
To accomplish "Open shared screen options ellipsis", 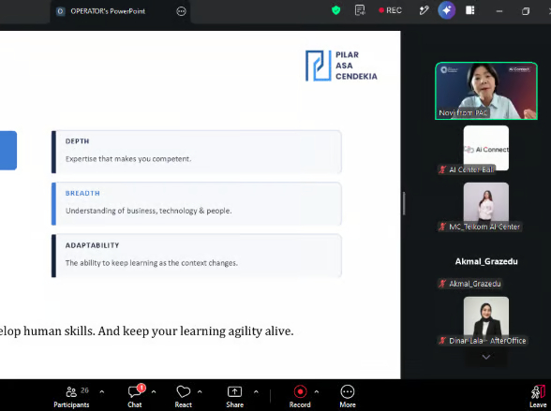I will point(181,11).
